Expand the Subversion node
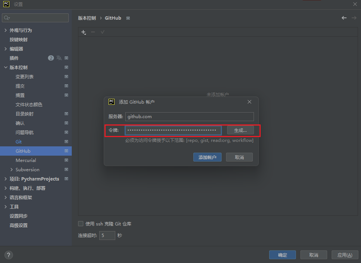Viewport: 361px width, 263px height. pos(12,170)
